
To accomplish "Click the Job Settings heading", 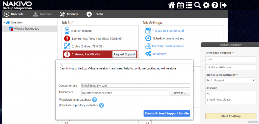I will (x=152, y=23).
